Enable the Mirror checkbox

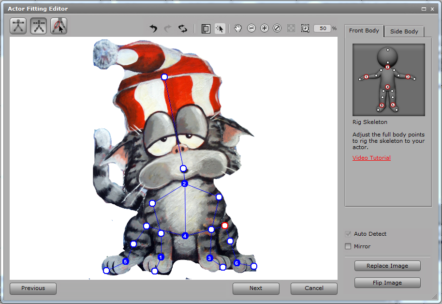[348, 246]
